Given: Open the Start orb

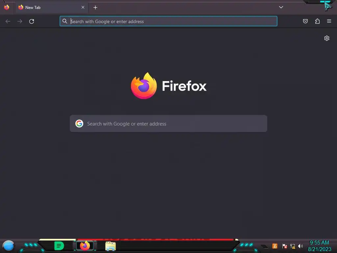Looking at the screenshot, I should [x=9, y=246].
